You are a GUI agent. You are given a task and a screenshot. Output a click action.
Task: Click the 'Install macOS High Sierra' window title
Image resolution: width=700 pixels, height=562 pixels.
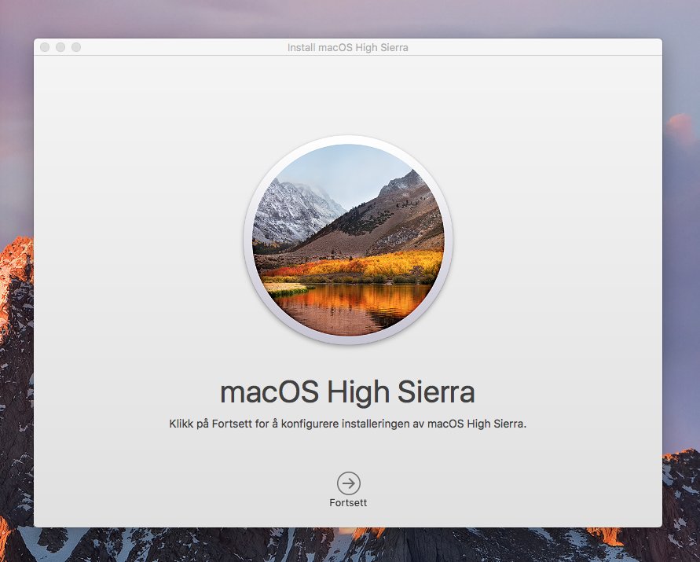[x=348, y=47]
